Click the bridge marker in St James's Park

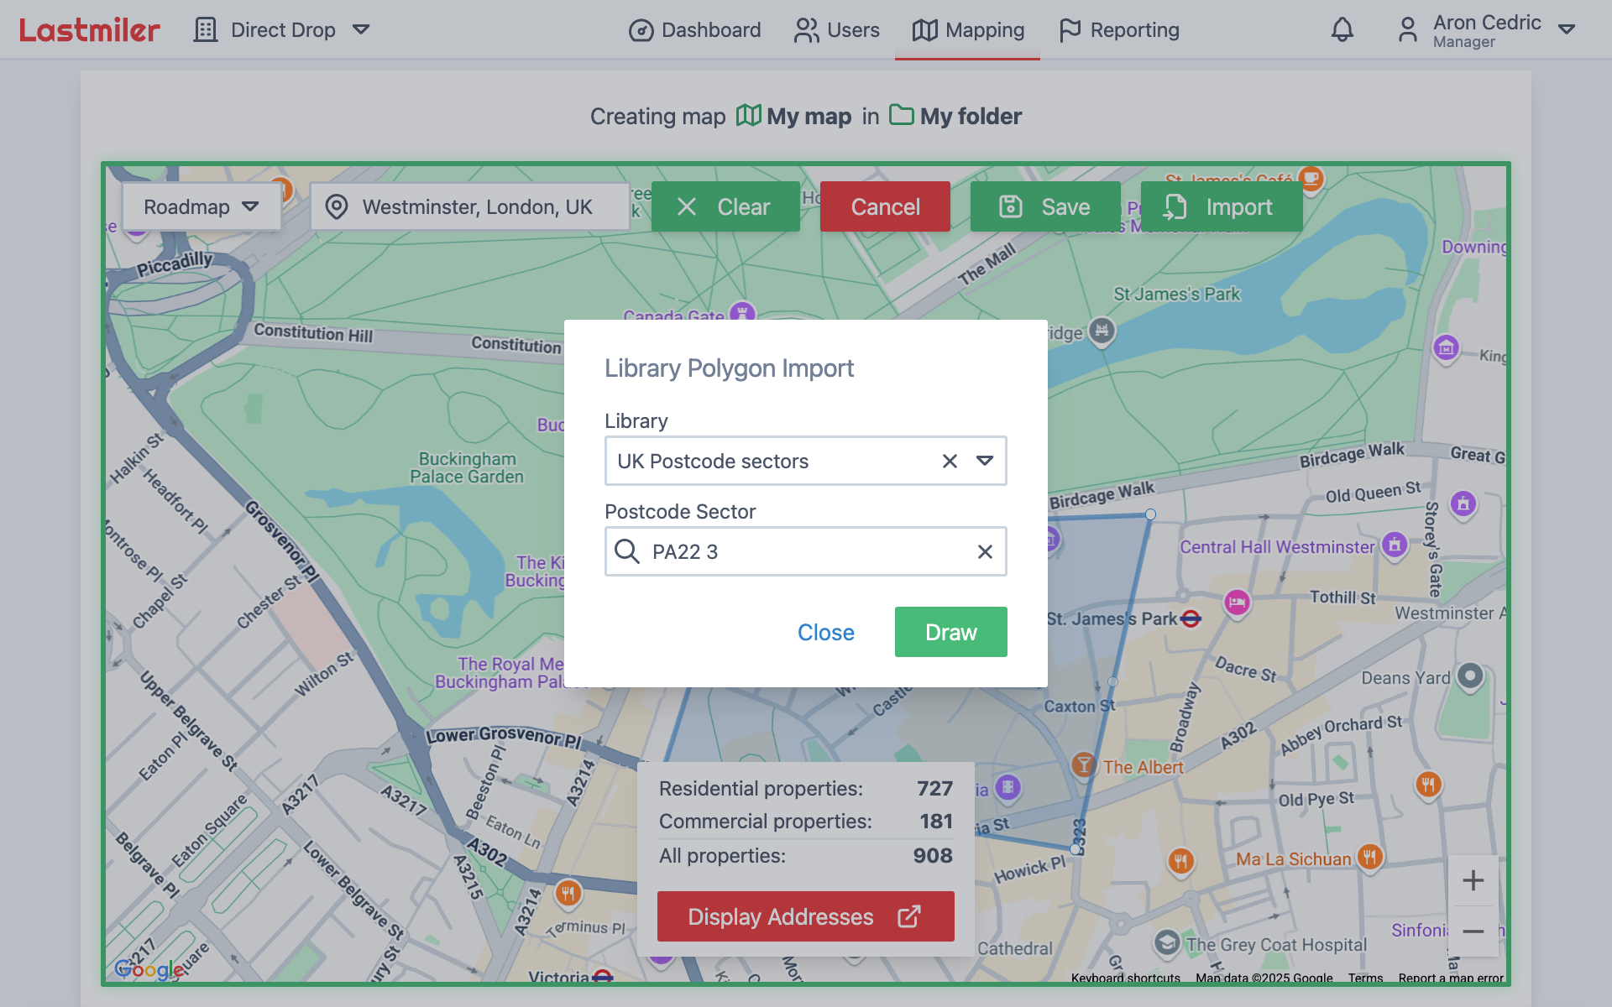(1102, 331)
